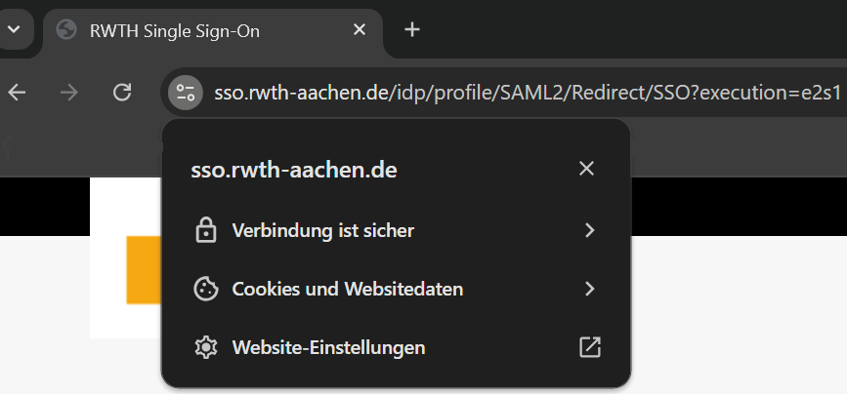Open the Cookies und Websitedaten entry
This screenshot has width=847, height=394.
(x=347, y=289)
